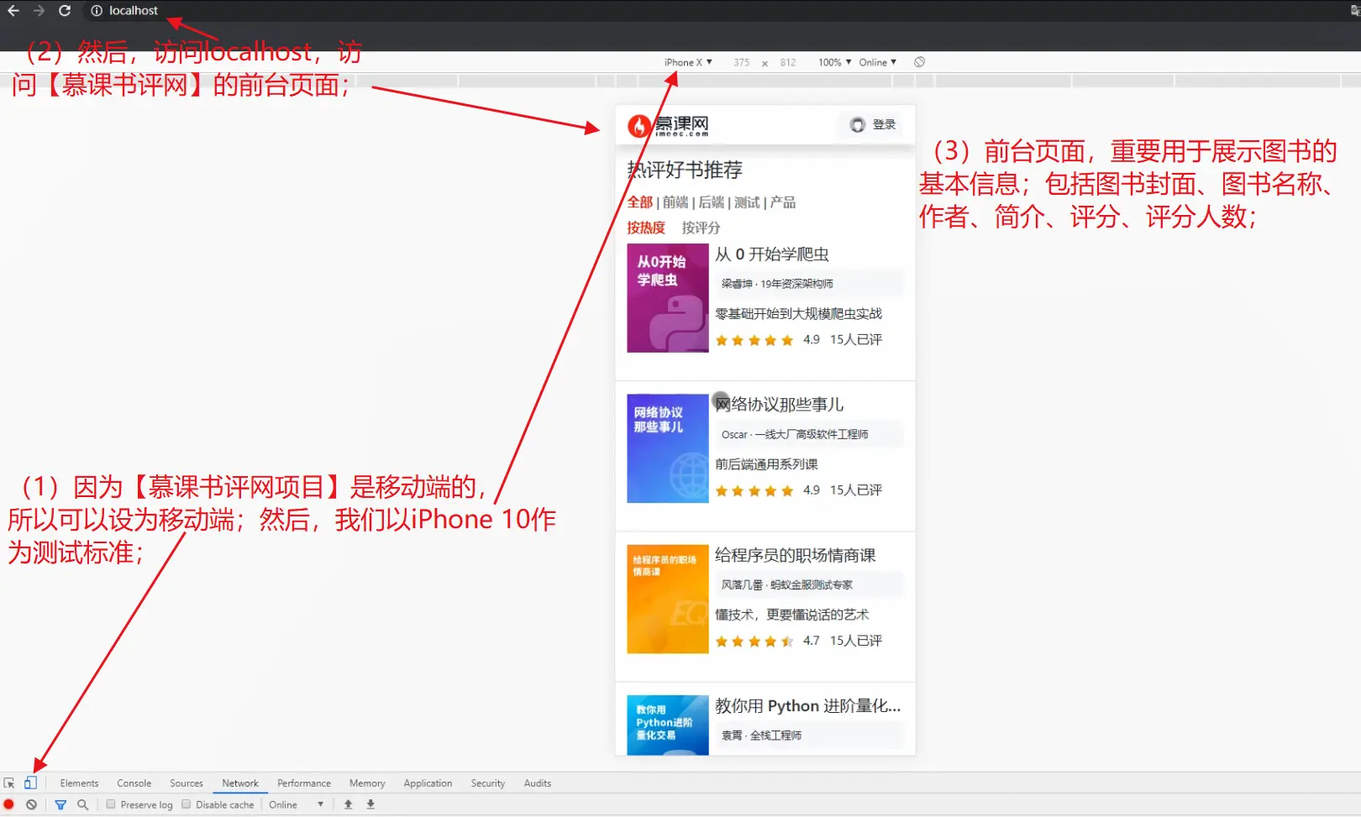Select the 按评分 sort option
Image resolution: width=1361 pixels, height=817 pixels.
pyautogui.click(x=701, y=228)
